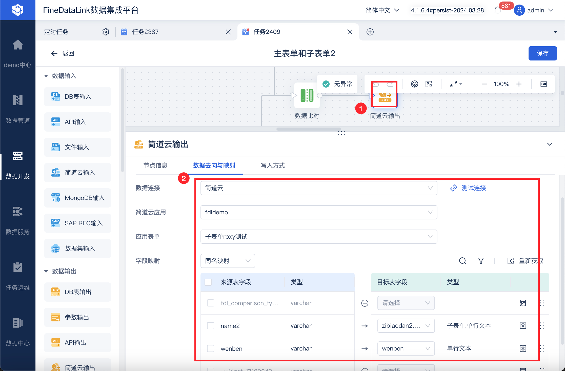Viewport: 565px width, 371px height.
Task: Add new tab with plus icon
Action: tap(370, 32)
